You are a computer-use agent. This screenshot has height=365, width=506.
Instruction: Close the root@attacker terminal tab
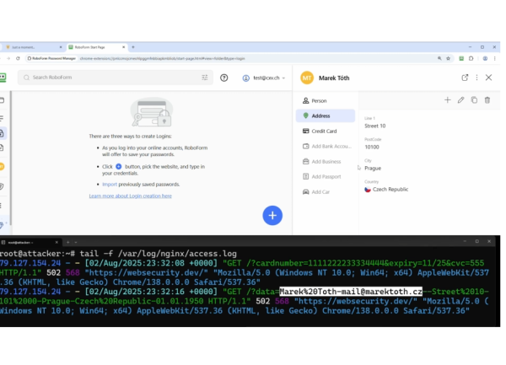tap(57, 242)
